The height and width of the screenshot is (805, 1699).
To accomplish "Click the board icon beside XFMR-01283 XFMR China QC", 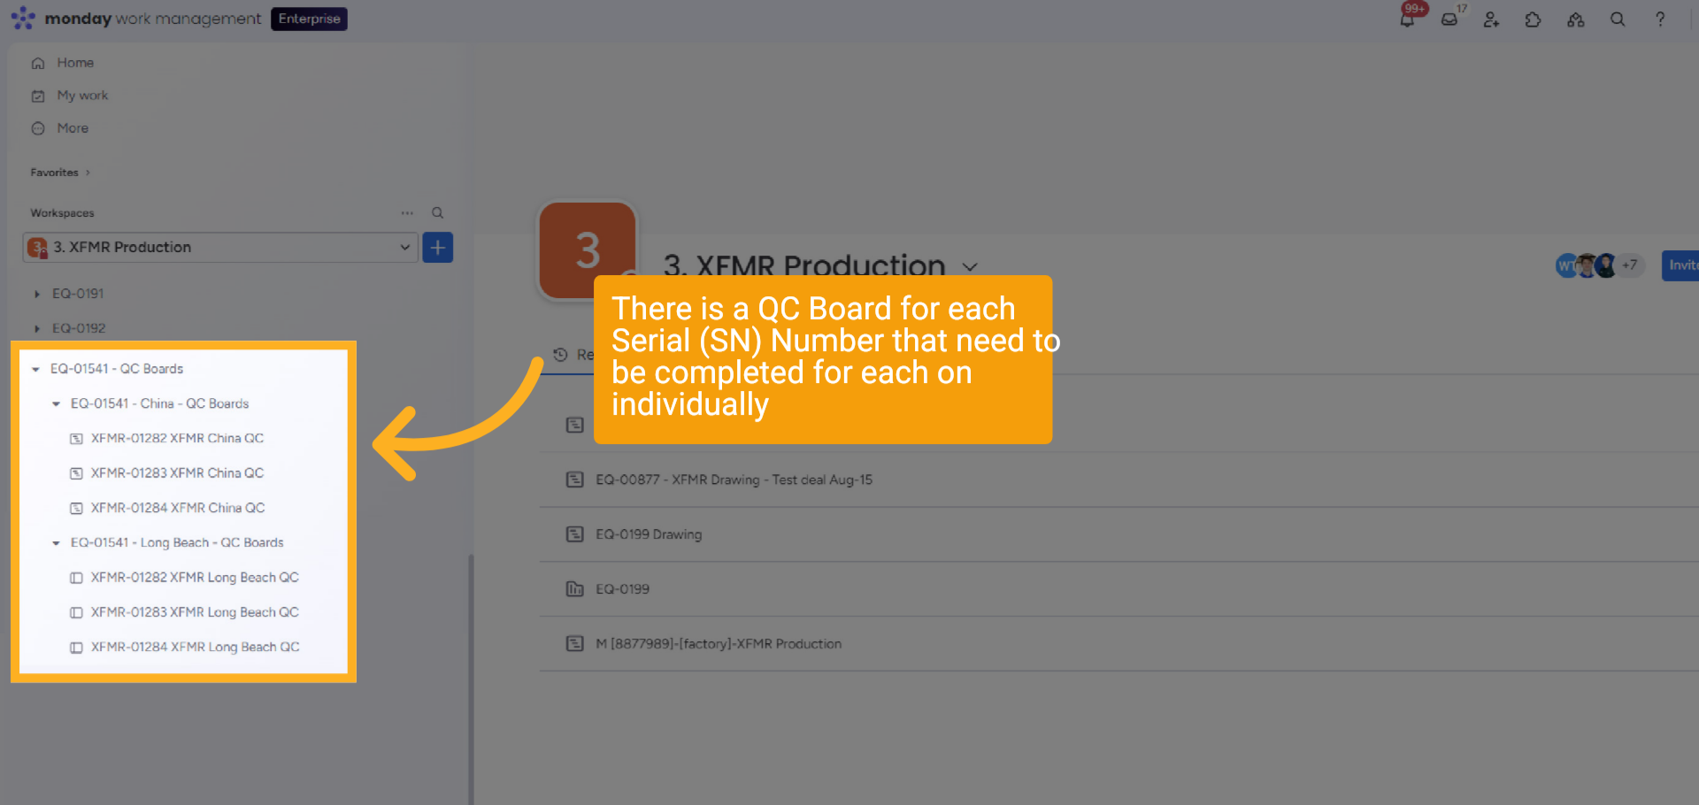I will tap(77, 473).
